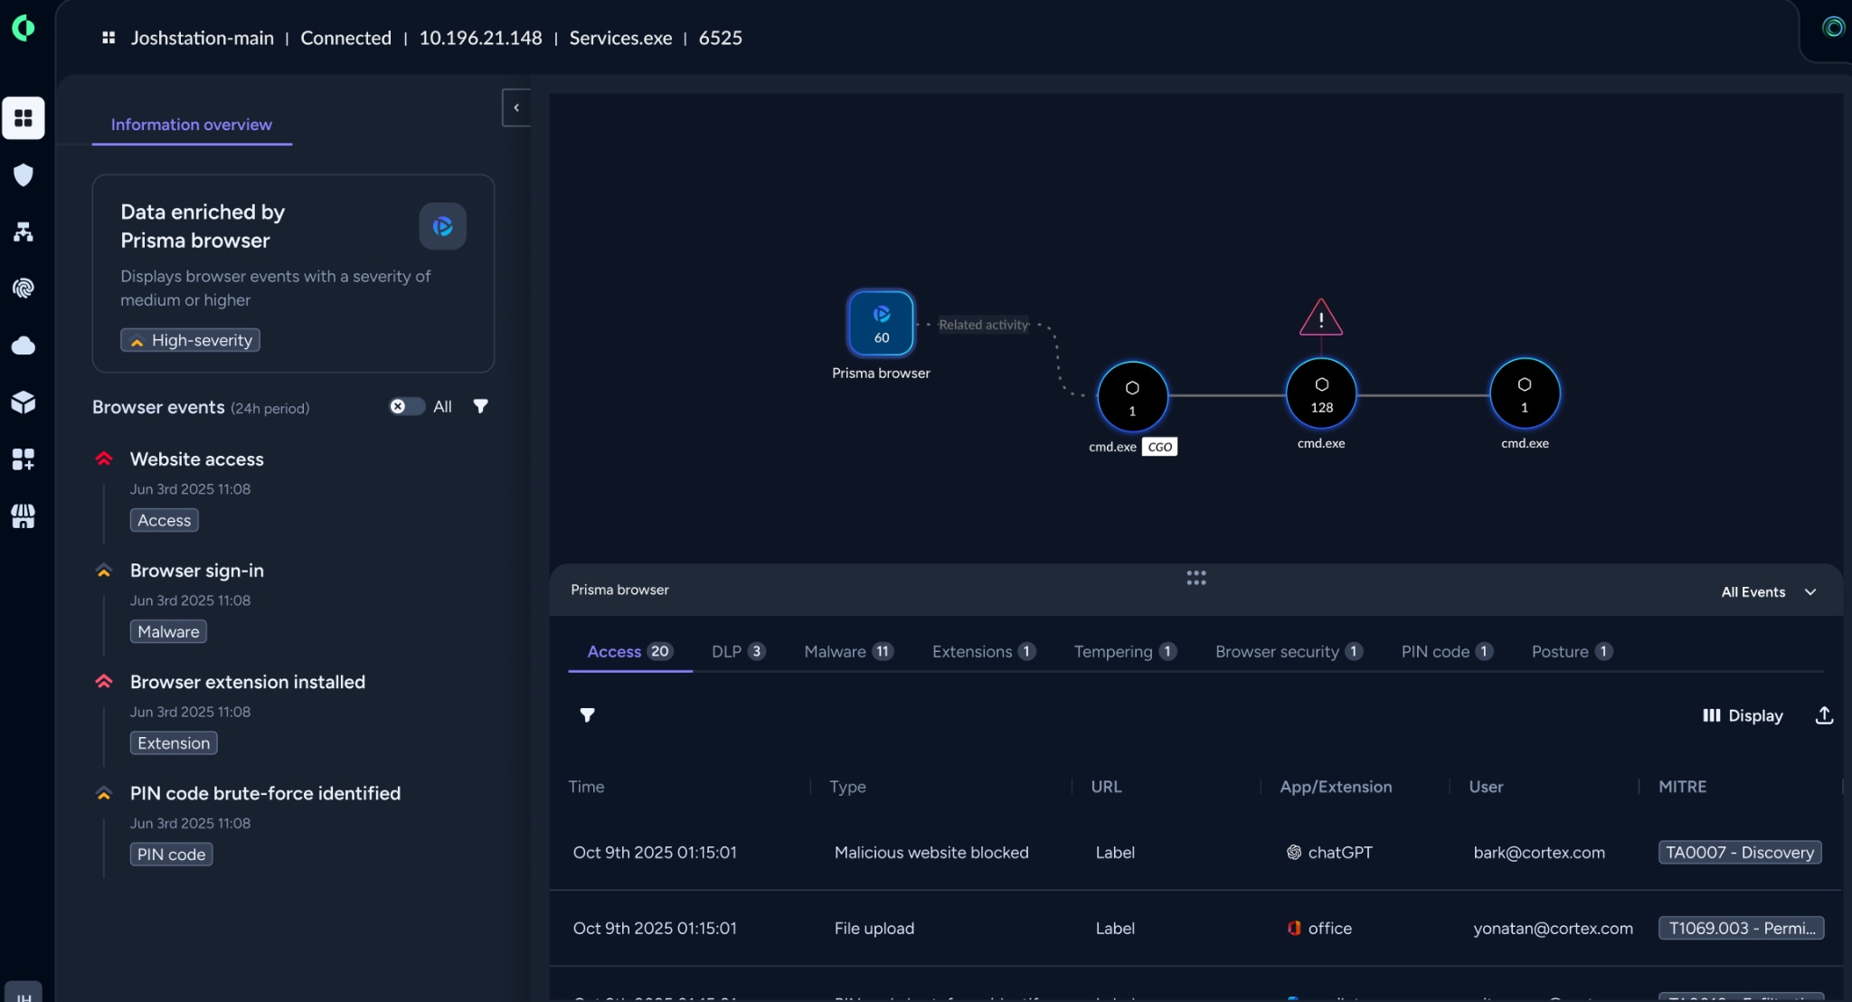
Task: Open the Display columns button
Action: point(1743,715)
